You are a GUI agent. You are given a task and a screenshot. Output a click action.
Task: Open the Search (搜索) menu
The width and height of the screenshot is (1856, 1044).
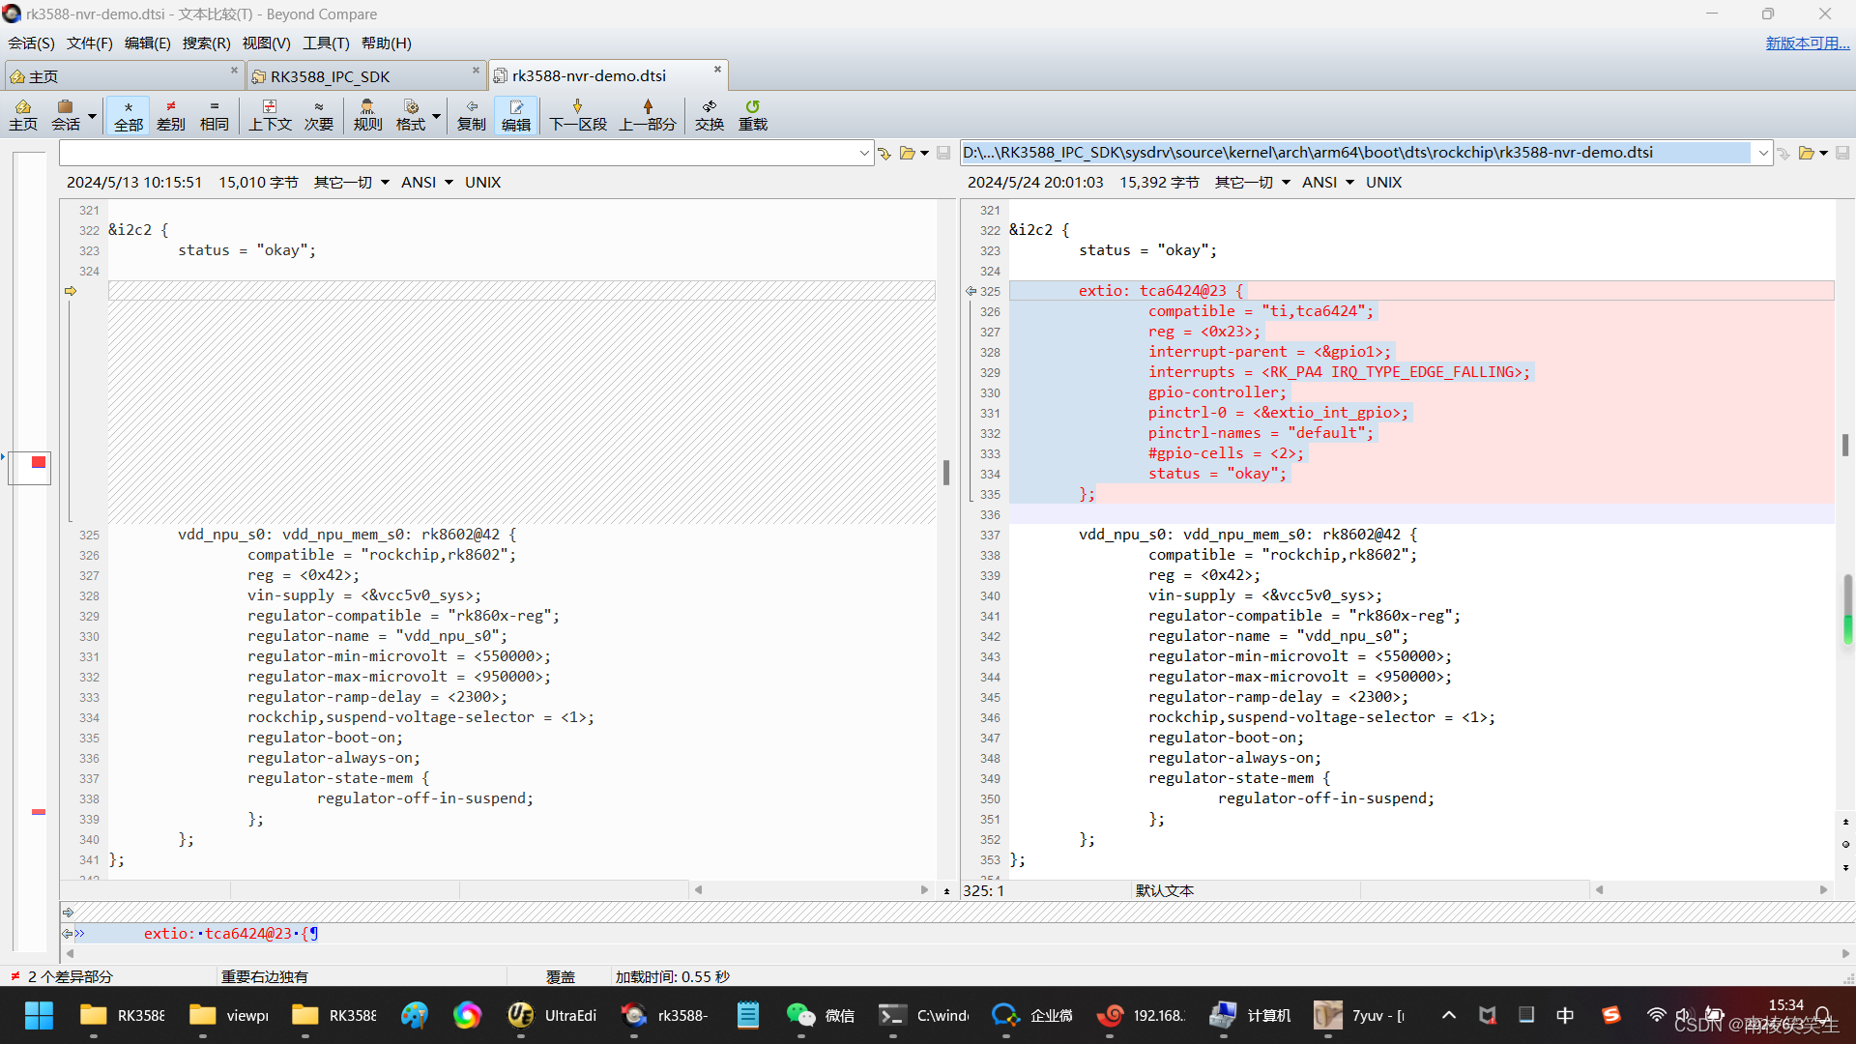point(206,43)
